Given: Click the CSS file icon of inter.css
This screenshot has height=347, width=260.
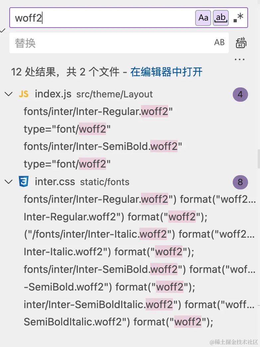Looking at the screenshot, I should pyautogui.click(x=24, y=182).
